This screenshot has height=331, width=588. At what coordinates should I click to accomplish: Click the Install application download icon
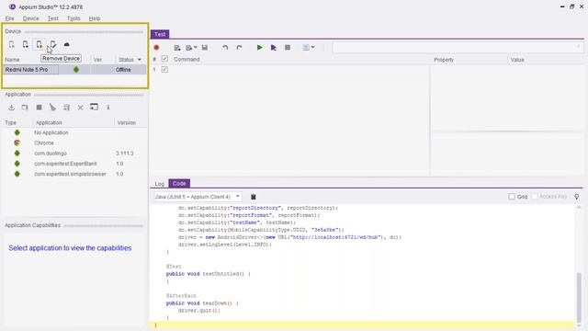coord(12,108)
